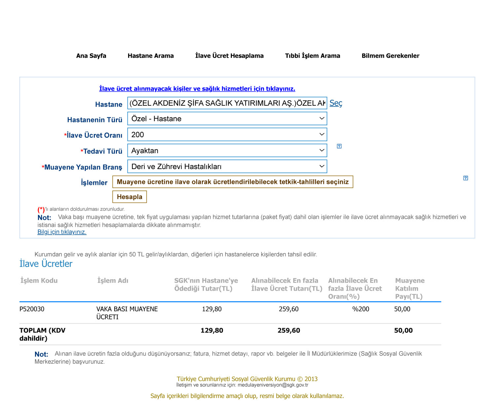Go to Ana Sayfa in navigation
Viewport: 494px width, 405px height.
[x=91, y=56]
